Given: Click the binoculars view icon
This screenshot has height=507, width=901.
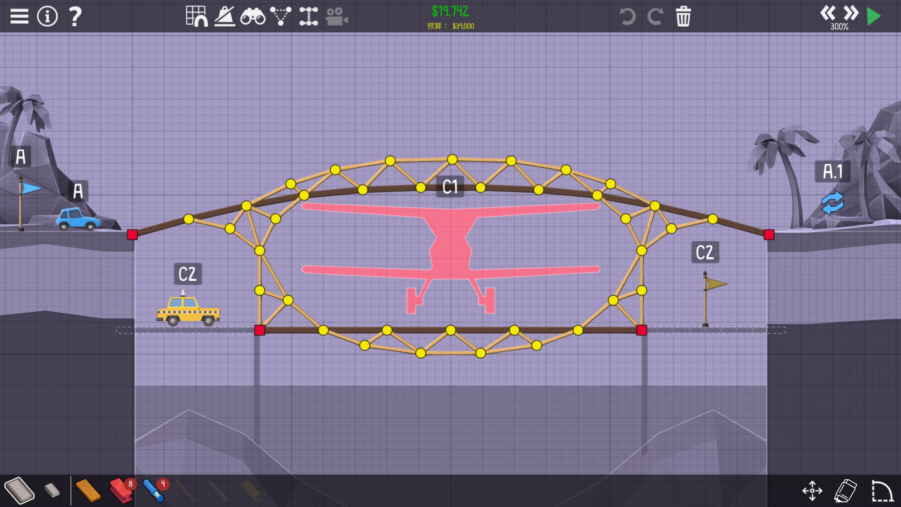Looking at the screenshot, I should (252, 16).
